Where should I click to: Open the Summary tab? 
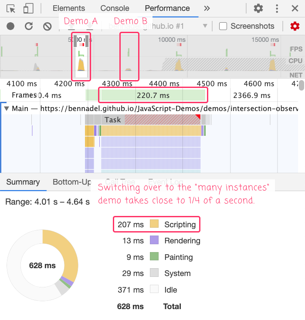23,182
